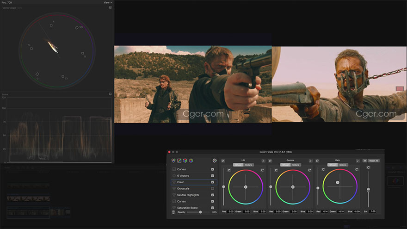Select the Saturation Boost layer row
This screenshot has width=407, height=229.
point(194,208)
